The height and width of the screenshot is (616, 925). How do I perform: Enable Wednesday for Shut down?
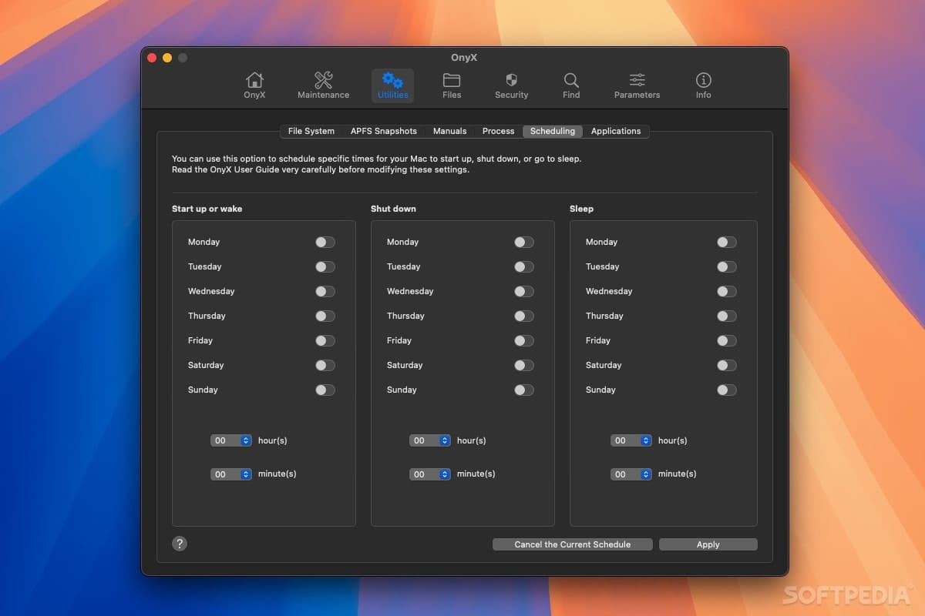tap(524, 291)
